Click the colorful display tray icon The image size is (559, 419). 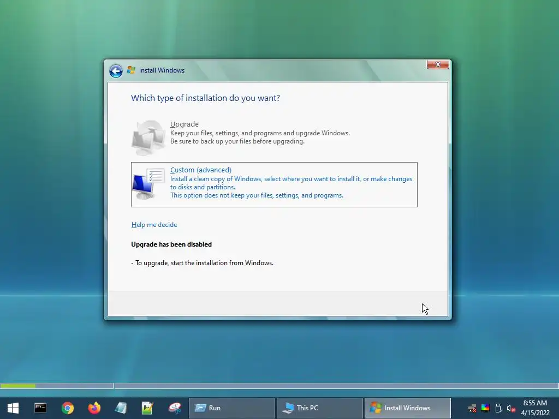485,408
